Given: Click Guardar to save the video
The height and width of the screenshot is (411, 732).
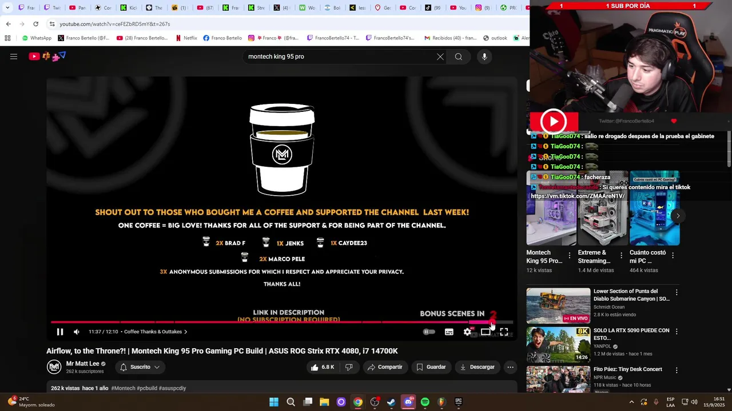Looking at the screenshot, I should (x=431, y=367).
